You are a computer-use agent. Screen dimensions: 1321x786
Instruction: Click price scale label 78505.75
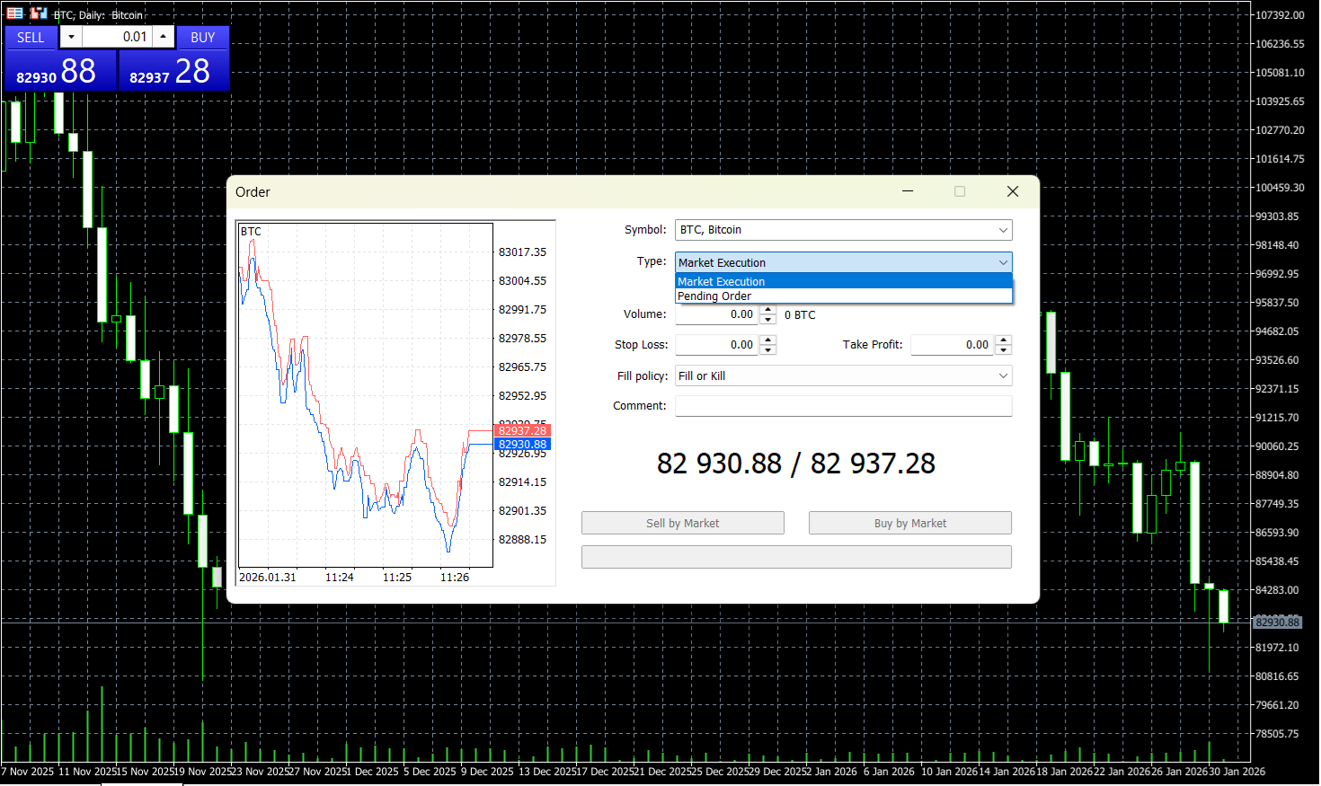tap(1277, 734)
